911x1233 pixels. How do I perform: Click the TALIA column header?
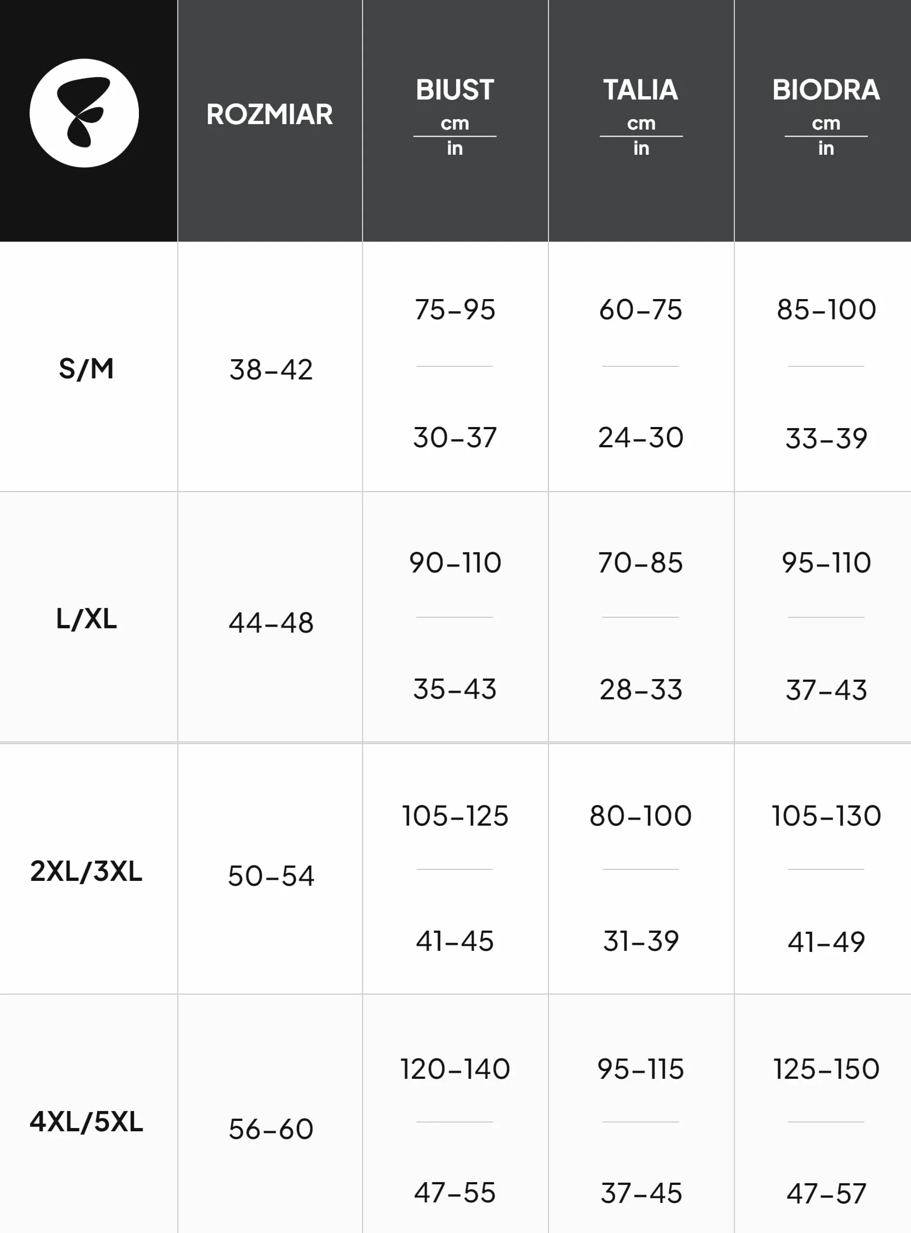pos(641,90)
